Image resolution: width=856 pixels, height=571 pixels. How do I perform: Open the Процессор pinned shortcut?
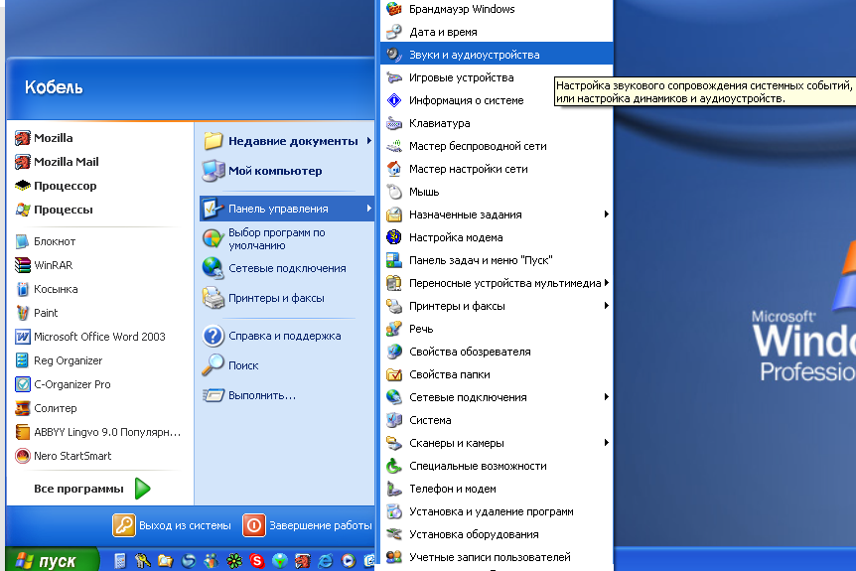coord(56,186)
